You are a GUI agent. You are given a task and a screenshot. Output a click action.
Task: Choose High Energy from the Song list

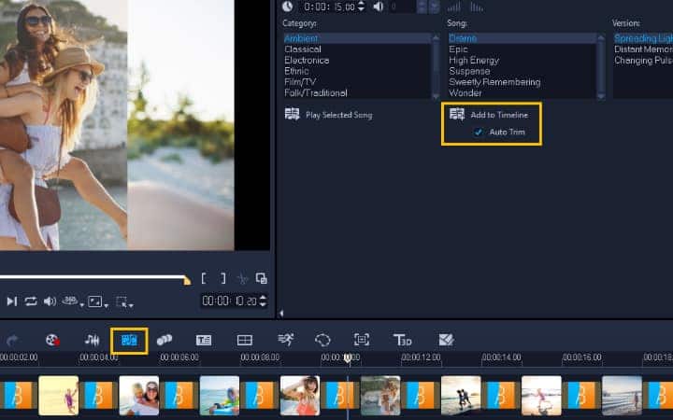(474, 60)
